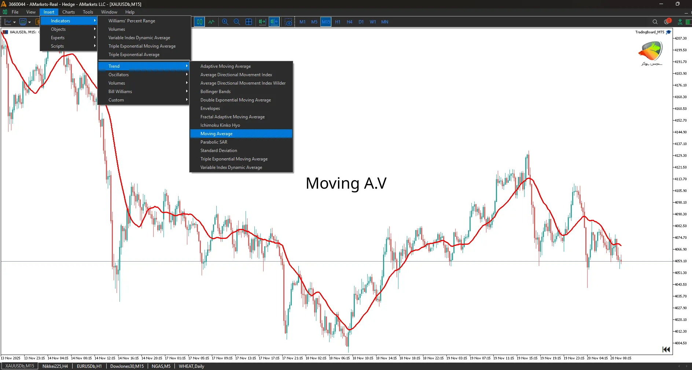Open the search magnifier in toolbar
The image size is (692, 370).
click(x=655, y=22)
